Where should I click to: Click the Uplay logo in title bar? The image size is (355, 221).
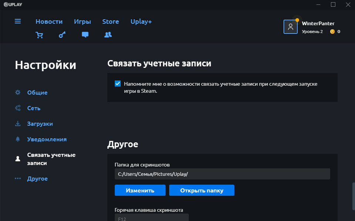pos(13,4)
